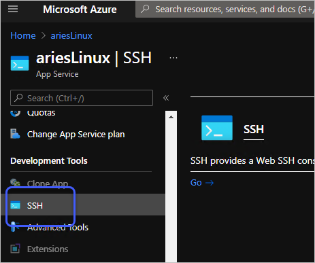Select the SSH menu item
315x263 pixels.
click(x=83, y=205)
